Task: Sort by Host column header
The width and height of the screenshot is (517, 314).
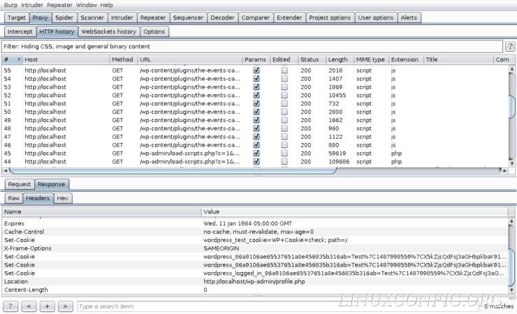Action: pos(66,59)
